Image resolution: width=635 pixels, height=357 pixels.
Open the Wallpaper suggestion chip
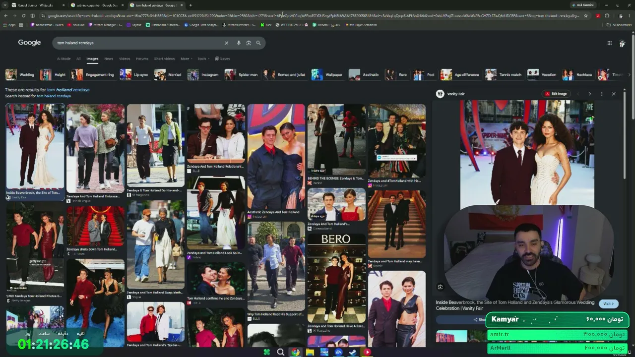click(x=327, y=75)
